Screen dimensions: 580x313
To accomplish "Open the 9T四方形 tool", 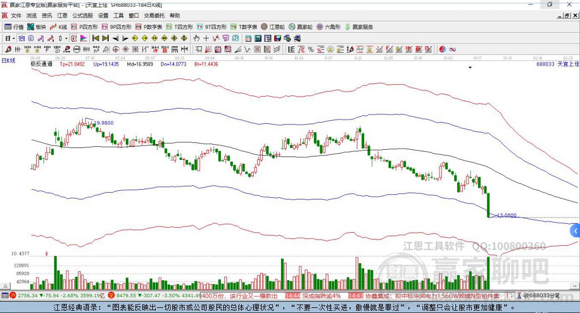I will point(212,27).
